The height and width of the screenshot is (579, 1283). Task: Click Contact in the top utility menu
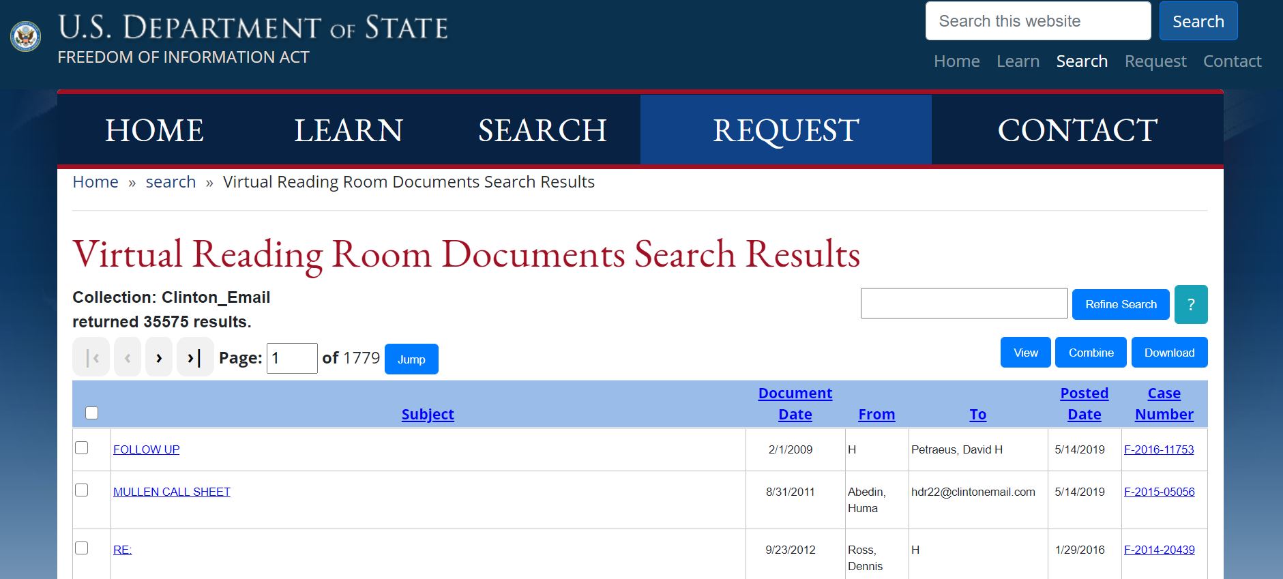click(x=1232, y=61)
